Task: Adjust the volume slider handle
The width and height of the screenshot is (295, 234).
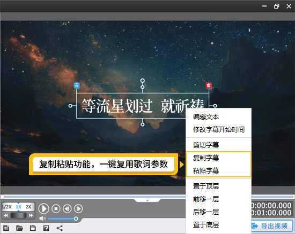Action: (76, 219)
